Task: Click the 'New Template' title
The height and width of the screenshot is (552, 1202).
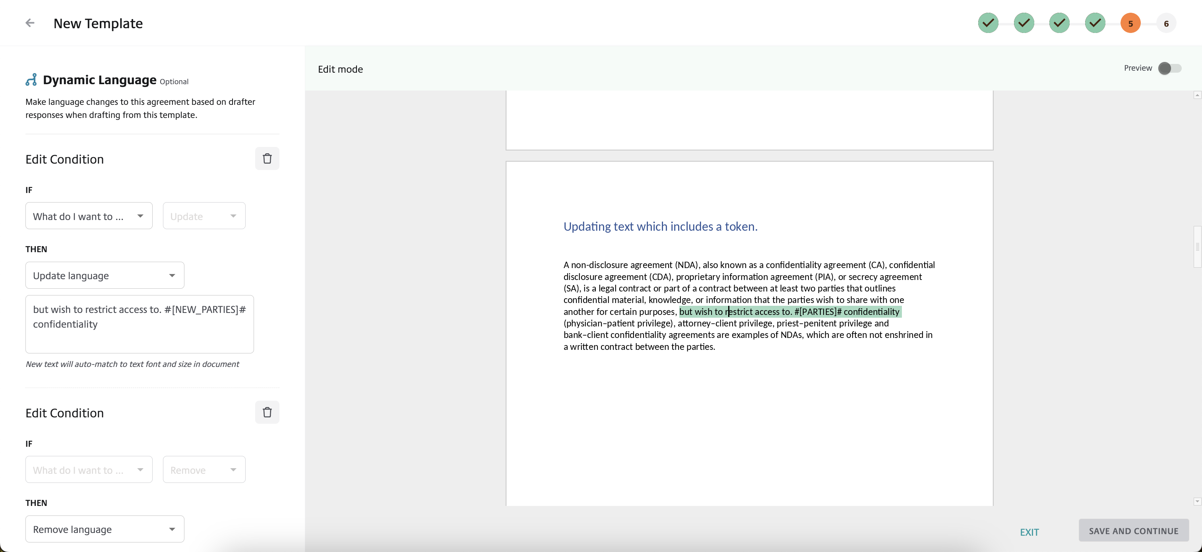Action: tap(98, 23)
